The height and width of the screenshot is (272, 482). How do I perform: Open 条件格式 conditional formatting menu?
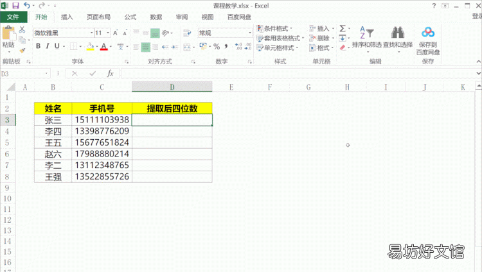click(x=274, y=29)
